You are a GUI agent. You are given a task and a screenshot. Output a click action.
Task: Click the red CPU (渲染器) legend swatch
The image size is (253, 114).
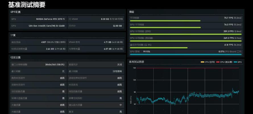pyautogui.click(x=218, y=62)
